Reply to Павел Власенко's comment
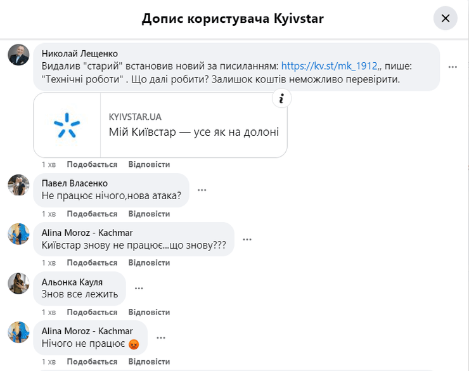 [x=149, y=214]
